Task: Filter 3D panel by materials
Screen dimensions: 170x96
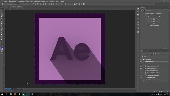Action: tap(156, 54)
